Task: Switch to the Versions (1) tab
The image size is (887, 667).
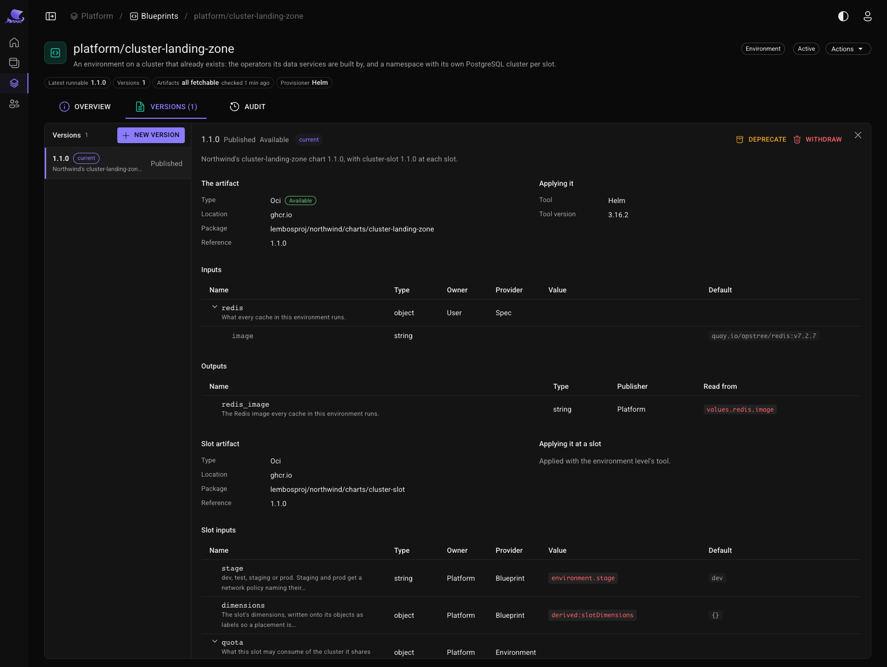Action: tap(166, 107)
